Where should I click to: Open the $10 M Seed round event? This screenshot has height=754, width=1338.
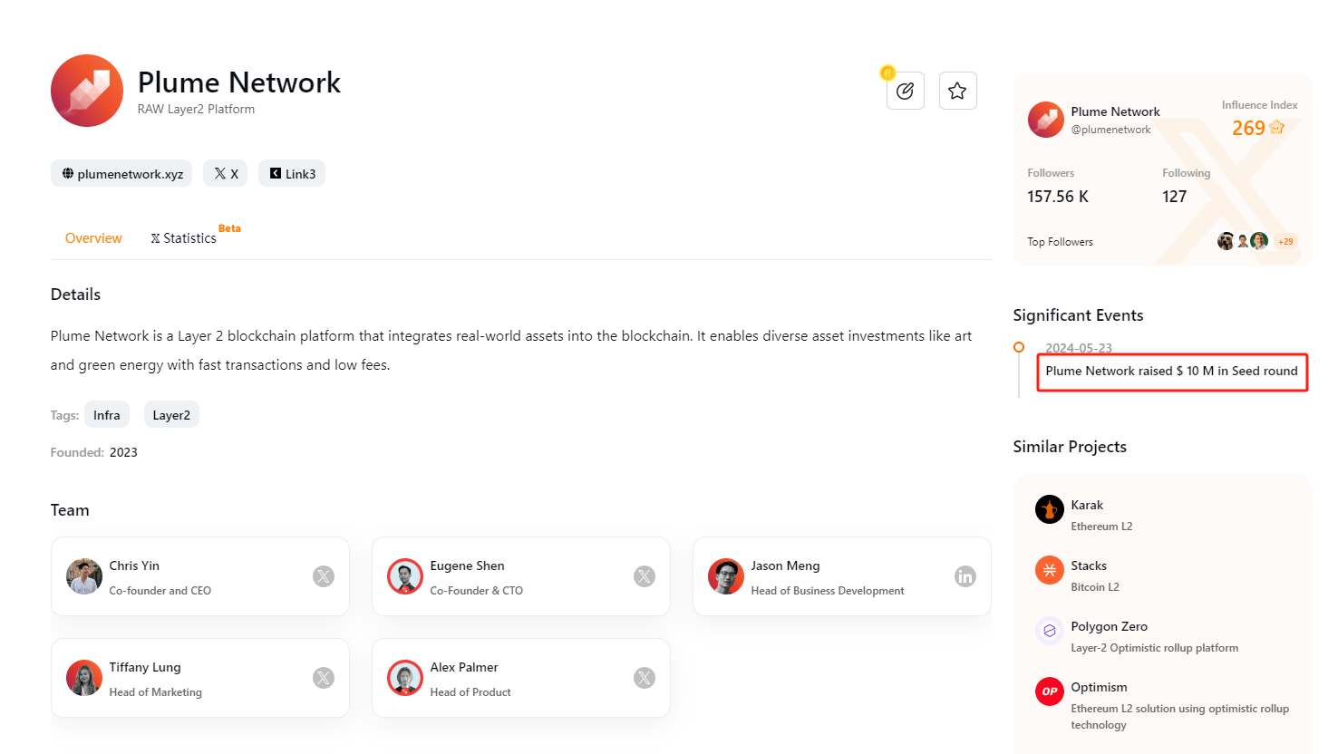coord(1171,372)
